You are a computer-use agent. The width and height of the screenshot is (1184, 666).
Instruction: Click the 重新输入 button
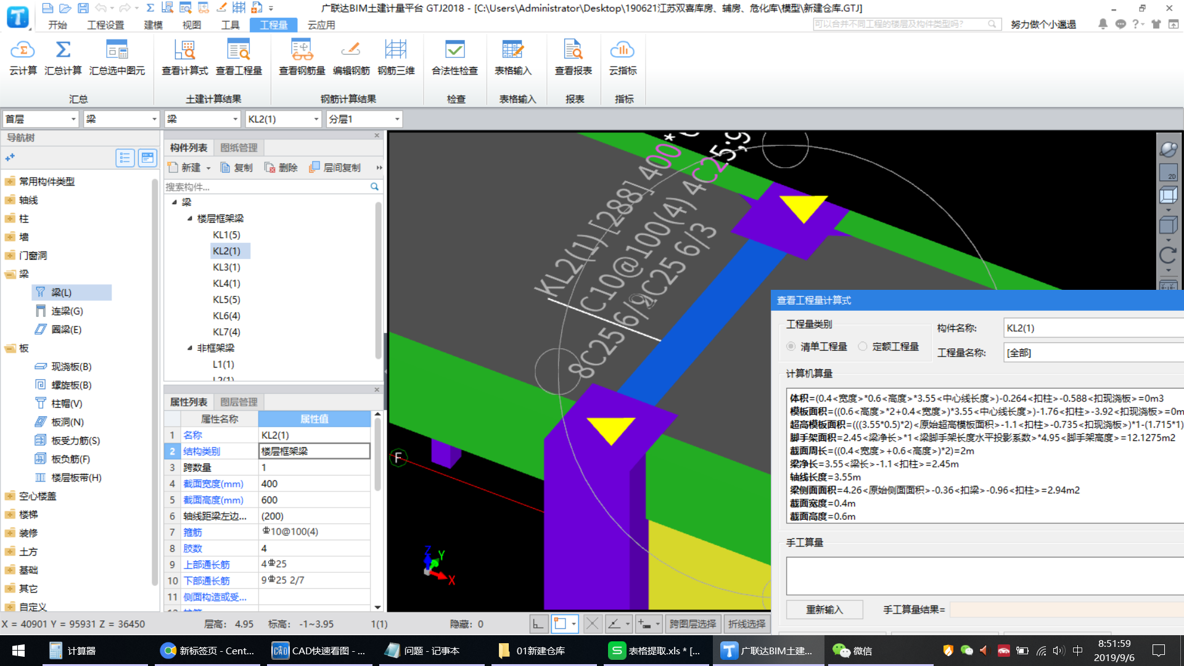point(824,609)
